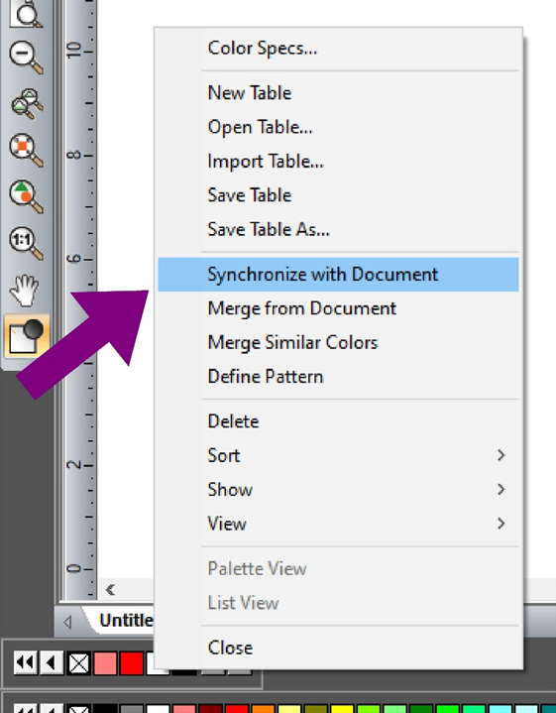Click the zoom tool with the green triangle
556x713 pixels.
pos(26,196)
